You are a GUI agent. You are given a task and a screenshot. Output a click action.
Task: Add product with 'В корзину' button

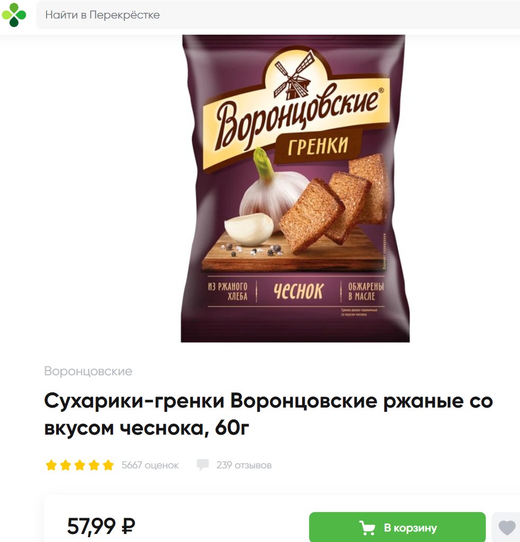[x=397, y=528]
